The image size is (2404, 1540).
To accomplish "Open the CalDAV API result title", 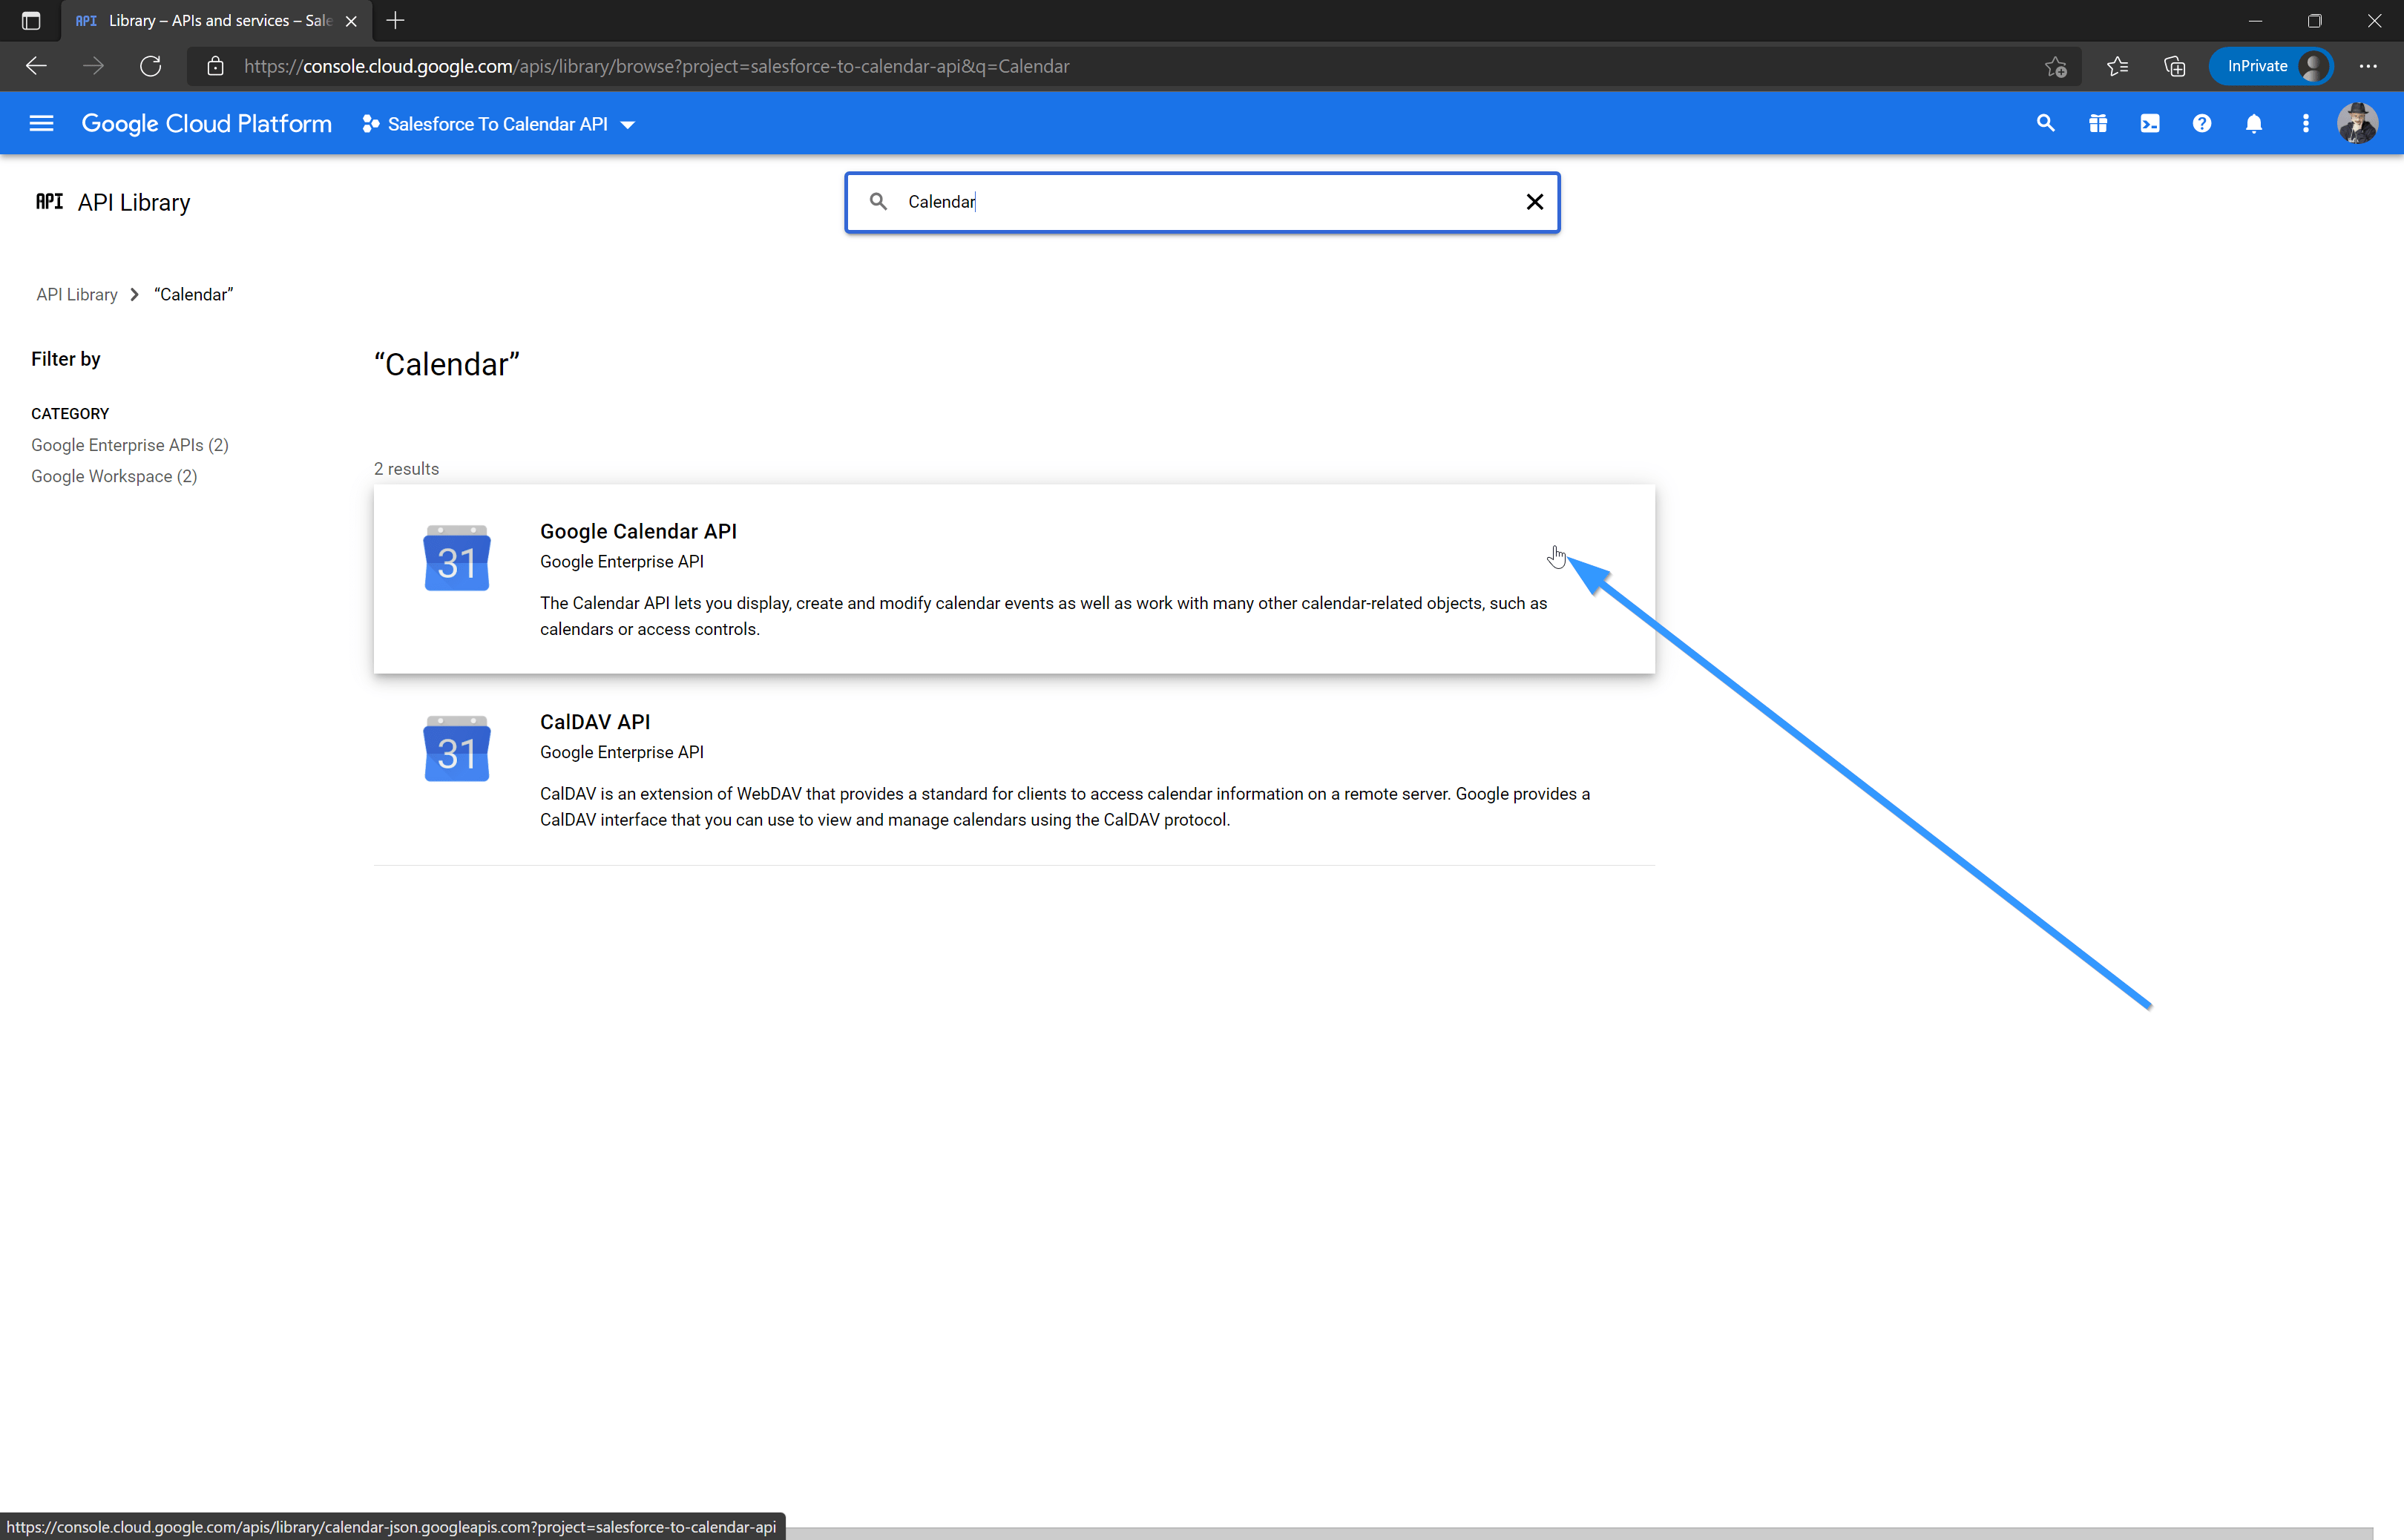I will pyautogui.click(x=595, y=722).
